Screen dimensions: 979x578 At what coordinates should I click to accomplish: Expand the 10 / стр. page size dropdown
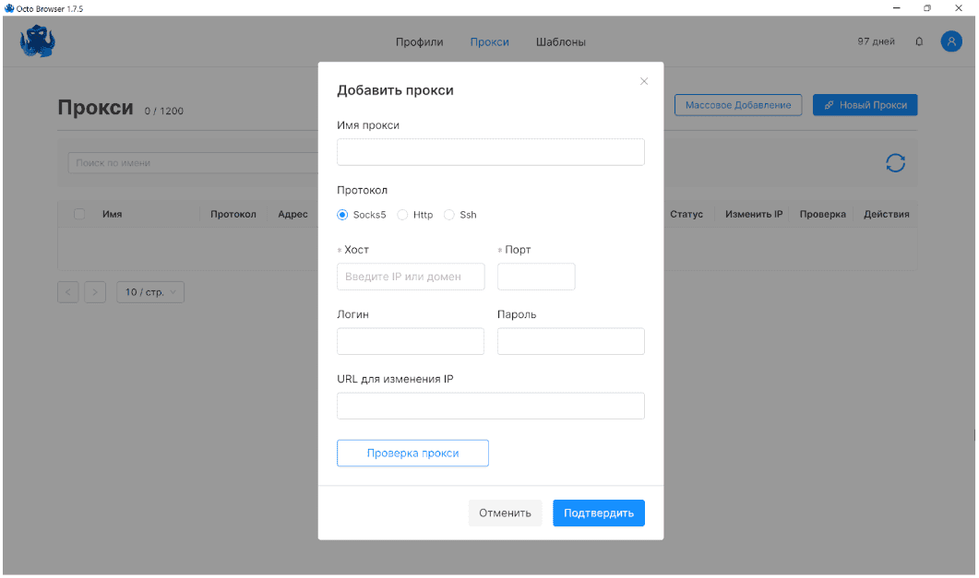click(x=150, y=292)
